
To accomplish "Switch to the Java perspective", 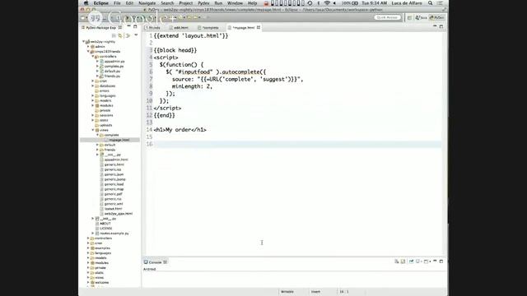I will (421, 17).
